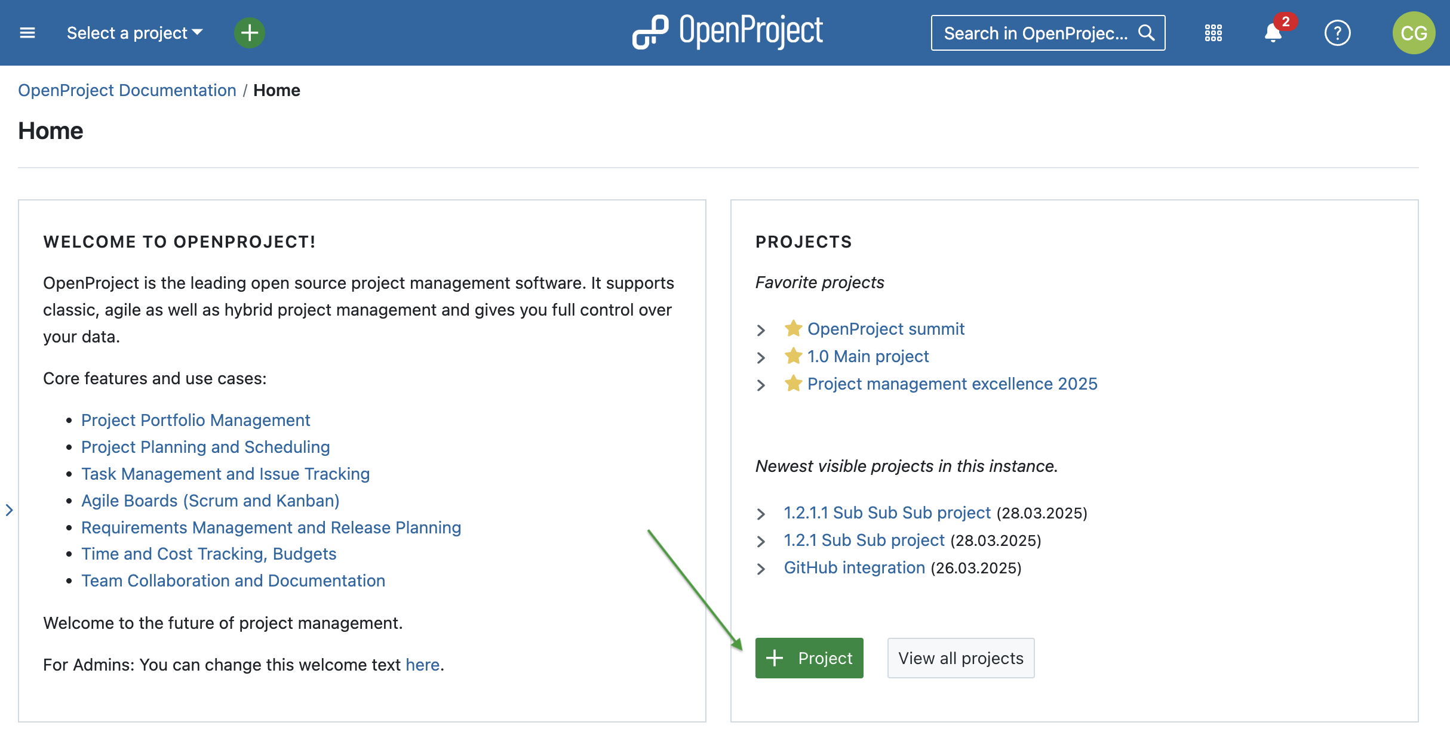This screenshot has width=1450, height=741.
Task: Click the green plus to create content
Action: 249,33
